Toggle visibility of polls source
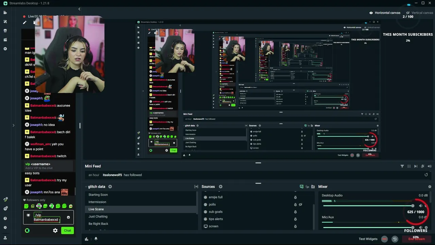This screenshot has height=245, width=435. pos(300,205)
